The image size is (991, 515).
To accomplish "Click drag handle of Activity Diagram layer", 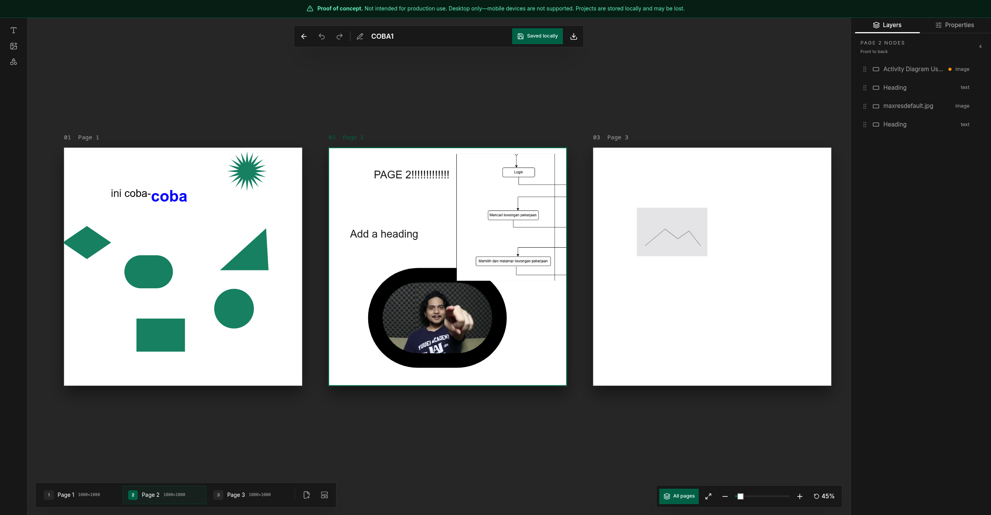I will (865, 69).
